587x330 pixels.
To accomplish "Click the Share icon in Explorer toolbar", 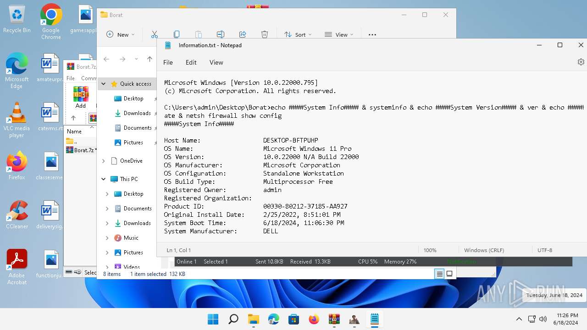I will click(x=243, y=34).
